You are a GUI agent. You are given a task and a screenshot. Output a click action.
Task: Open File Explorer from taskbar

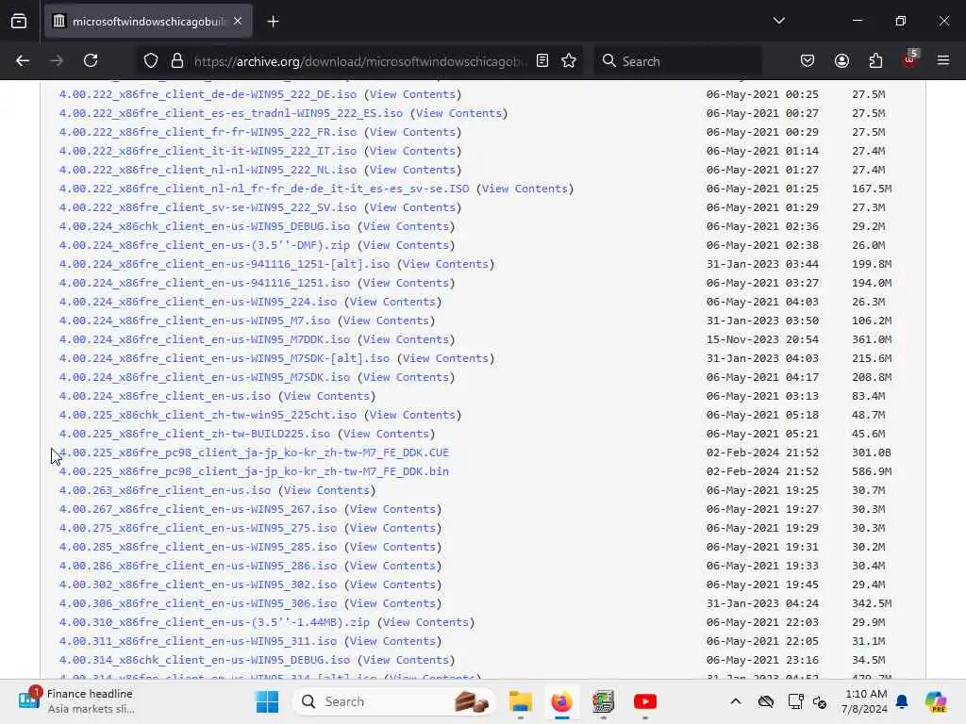click(521, 701)
